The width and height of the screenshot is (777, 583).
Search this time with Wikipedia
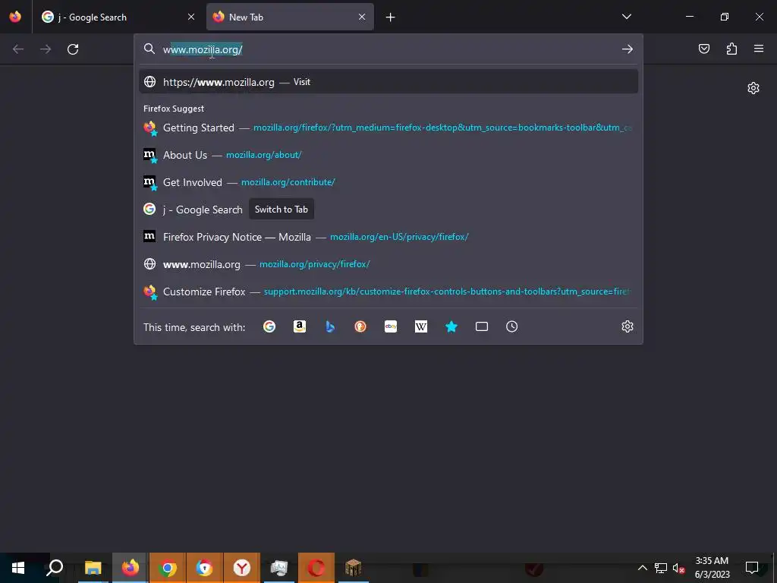coord(420,326)
